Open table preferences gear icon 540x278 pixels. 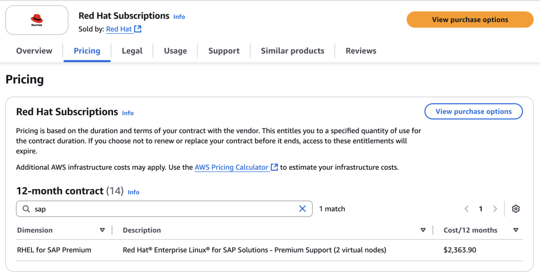point(516,209)
